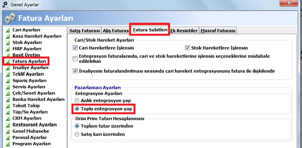Switch to the Satış Faturası tab

pyautogui.click(x=84, y=30)
